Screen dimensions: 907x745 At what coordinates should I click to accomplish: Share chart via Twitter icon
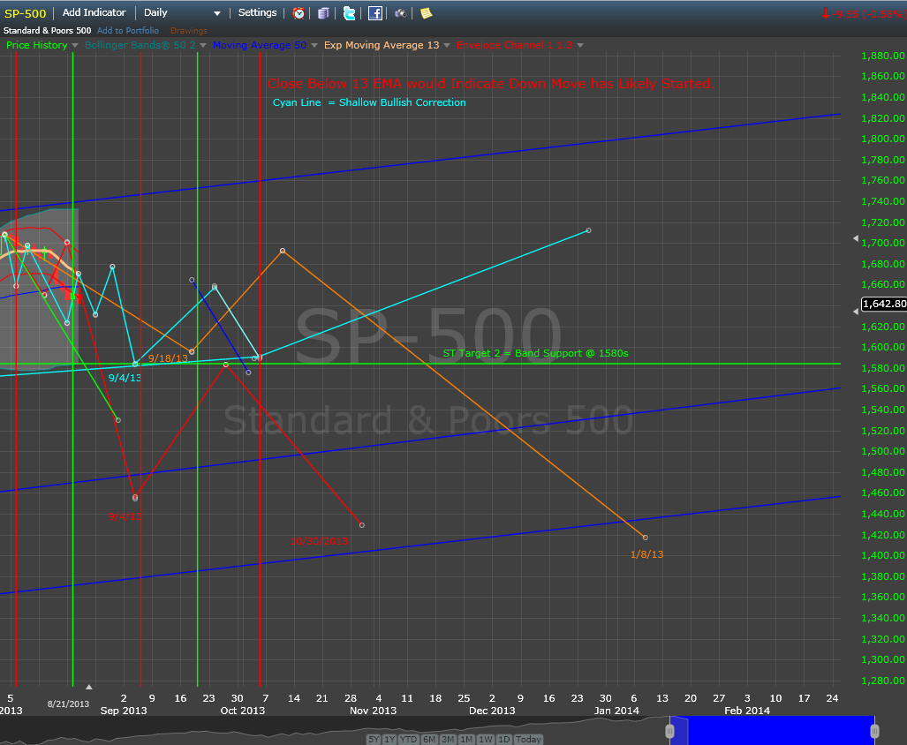[350, 12]
